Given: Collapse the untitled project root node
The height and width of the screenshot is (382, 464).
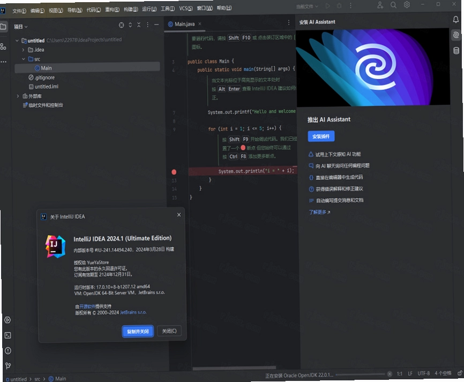Looking at the screenshot, I should click(x=17, y=41).
